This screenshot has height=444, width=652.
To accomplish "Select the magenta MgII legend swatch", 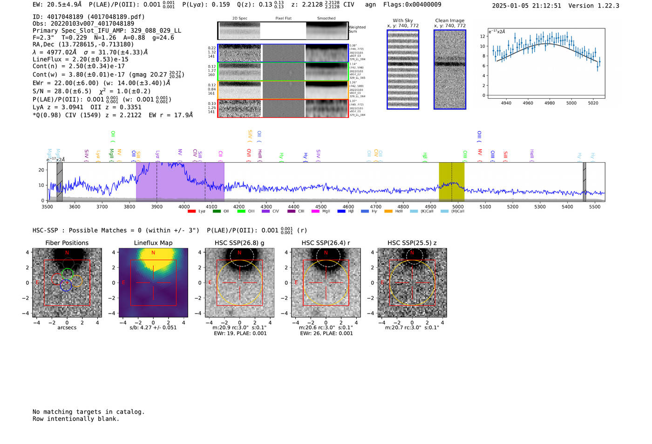I will (316, 212).
